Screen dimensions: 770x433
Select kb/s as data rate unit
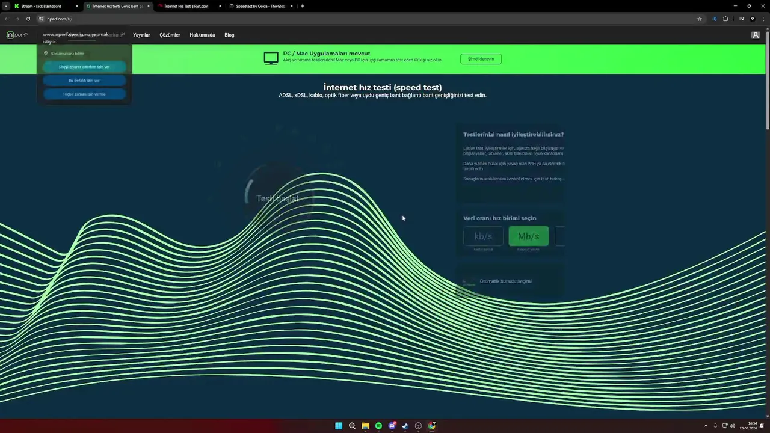point(483,236)
